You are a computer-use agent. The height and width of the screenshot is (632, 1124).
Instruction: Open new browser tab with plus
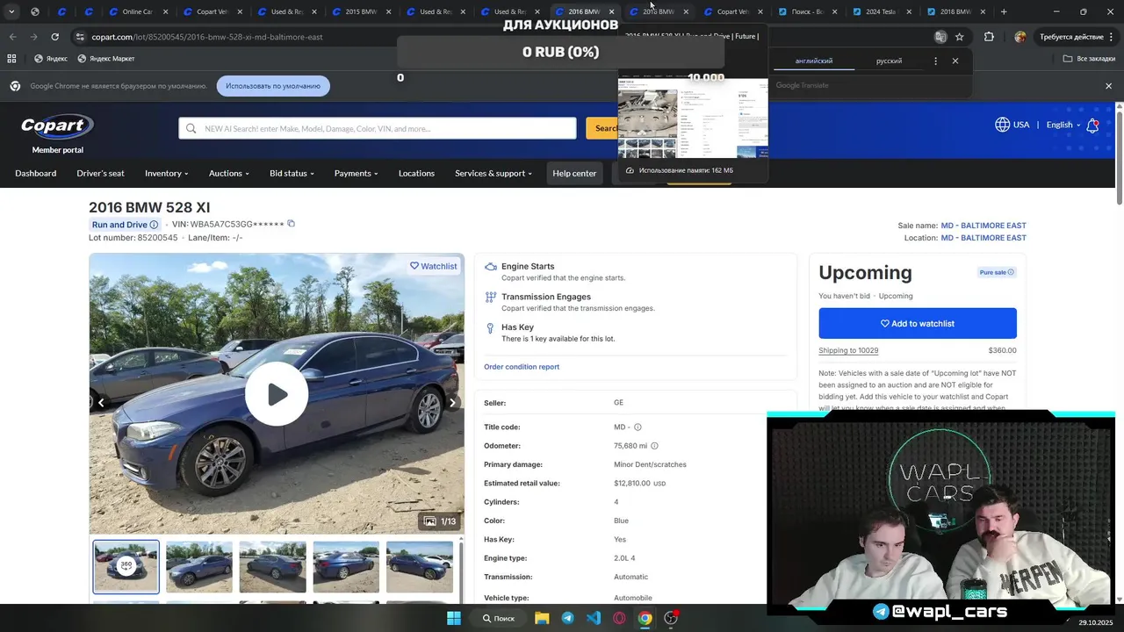1004,11
